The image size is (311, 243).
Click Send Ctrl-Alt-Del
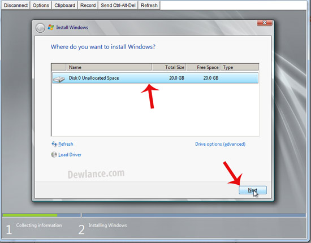pos(118,5)
